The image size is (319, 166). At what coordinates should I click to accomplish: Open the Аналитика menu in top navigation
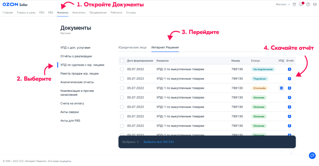click(79, 12)
